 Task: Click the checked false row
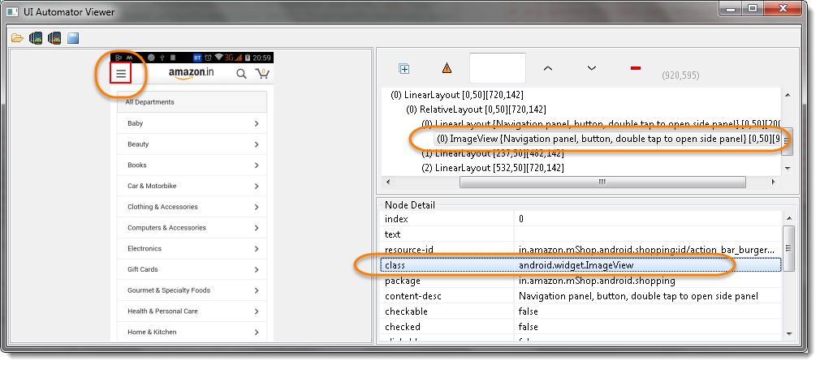580,326
